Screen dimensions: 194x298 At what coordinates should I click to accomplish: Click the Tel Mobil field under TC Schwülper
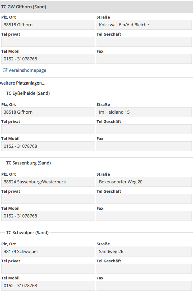(48, 286)
